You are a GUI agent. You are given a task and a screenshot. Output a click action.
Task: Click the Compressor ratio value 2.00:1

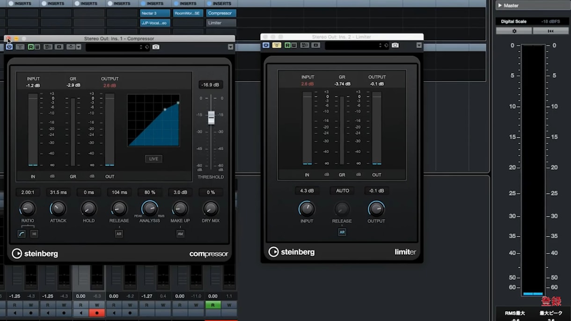click(x=28, y=192)
